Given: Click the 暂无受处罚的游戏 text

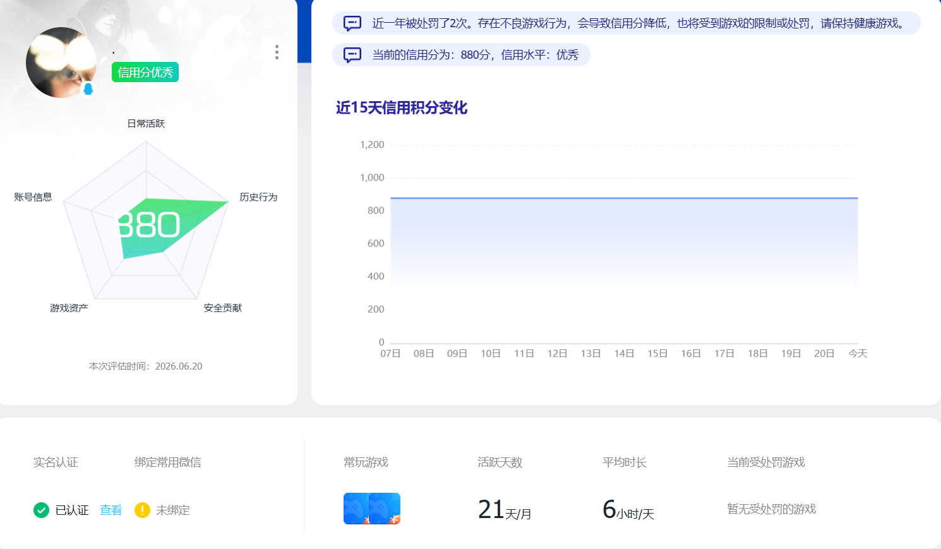Looking at the screenshot, I should 772,509.
